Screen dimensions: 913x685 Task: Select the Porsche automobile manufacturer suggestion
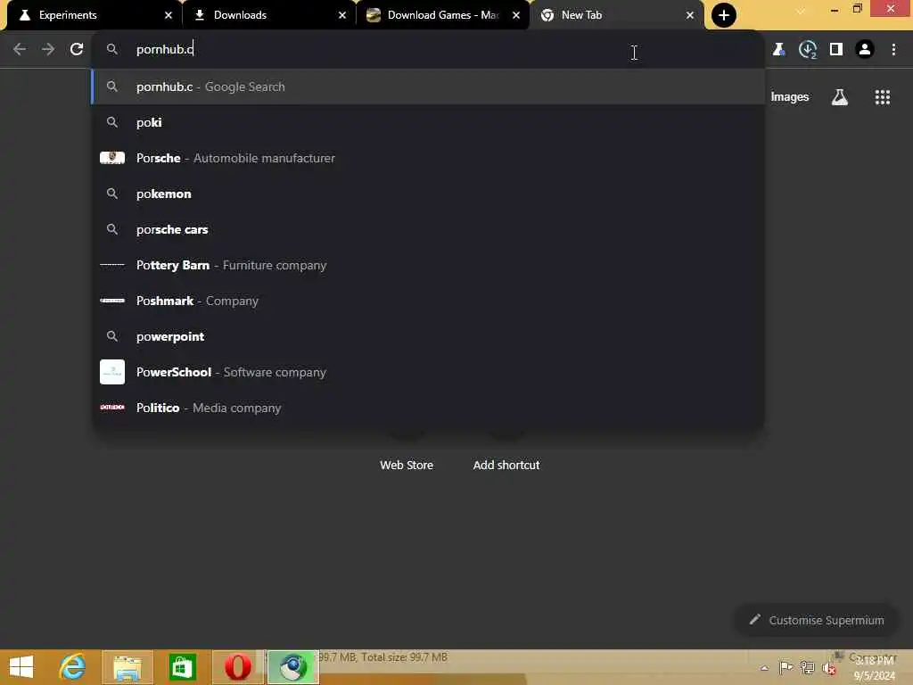coord(428,158)
